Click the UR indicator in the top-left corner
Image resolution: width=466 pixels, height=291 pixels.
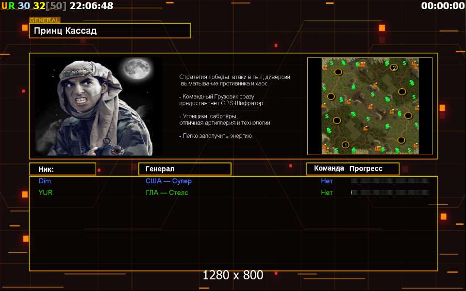[x=8, y=6]
